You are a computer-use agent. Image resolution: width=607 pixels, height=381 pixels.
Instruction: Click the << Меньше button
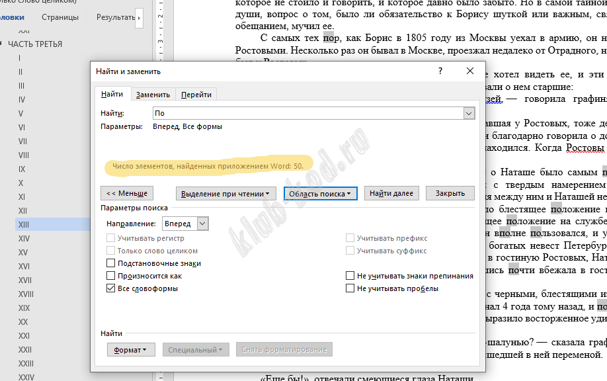[x=128, y=194]
